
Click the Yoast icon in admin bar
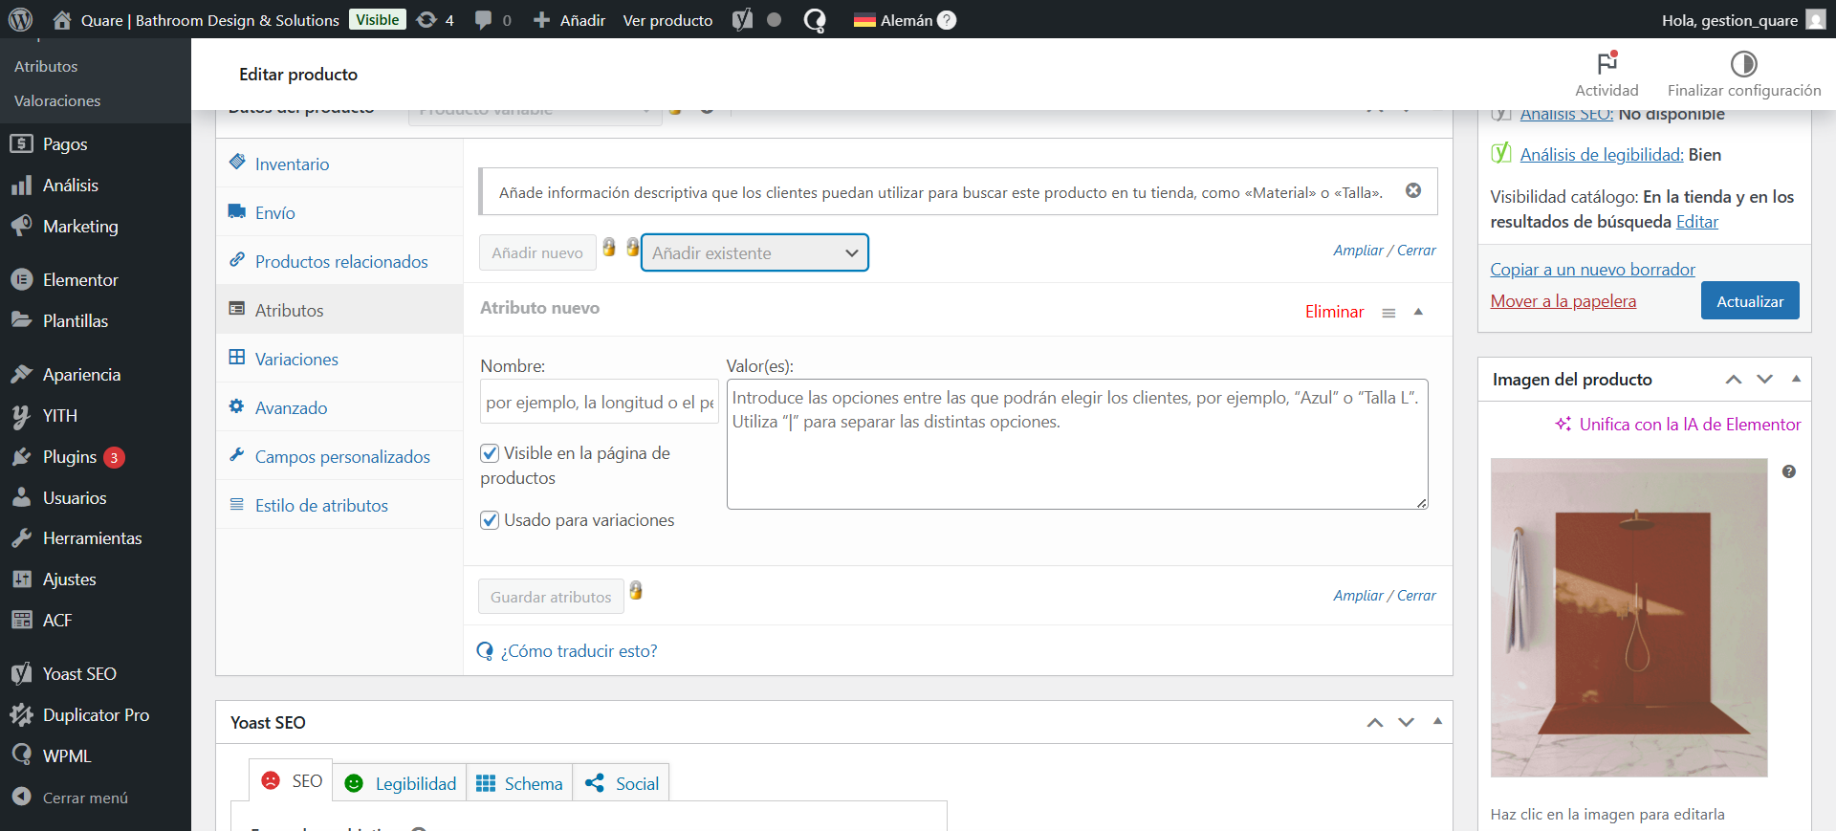pos(742,19)
